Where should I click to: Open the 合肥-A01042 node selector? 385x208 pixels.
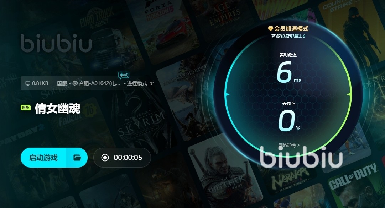pyautogui.click(x=99, y=83)
